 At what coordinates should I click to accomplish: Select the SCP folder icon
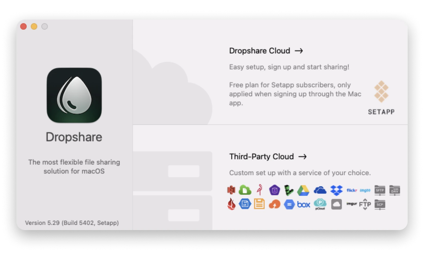pyautogui.click(x=380, y=205)
